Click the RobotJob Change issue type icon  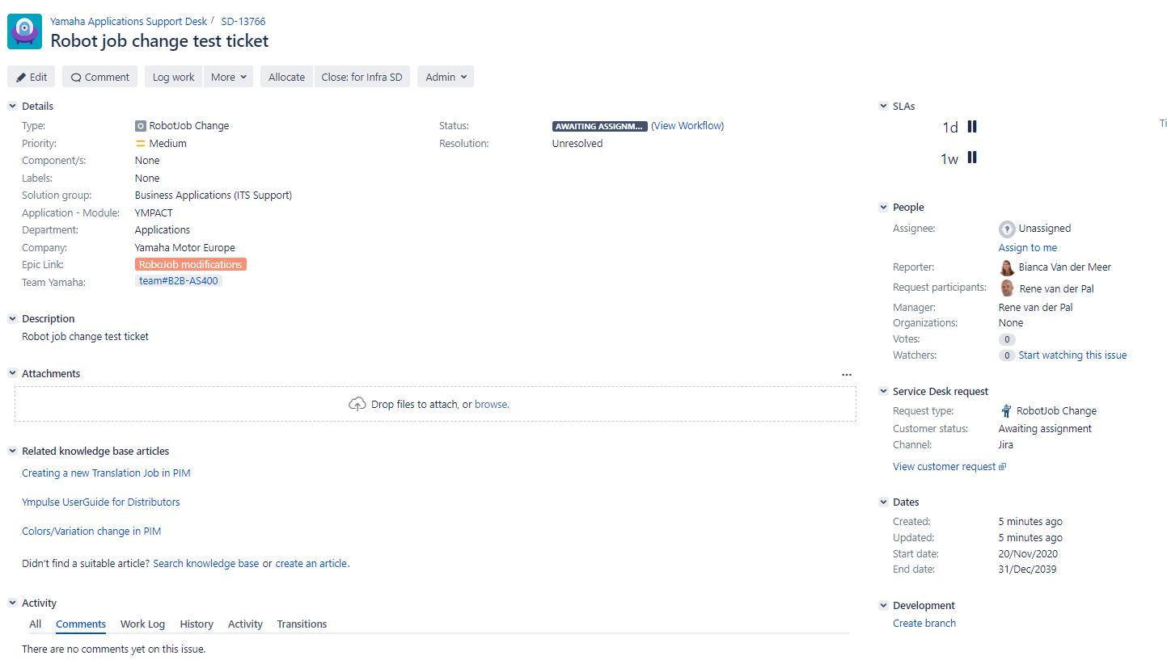point(141,126)
